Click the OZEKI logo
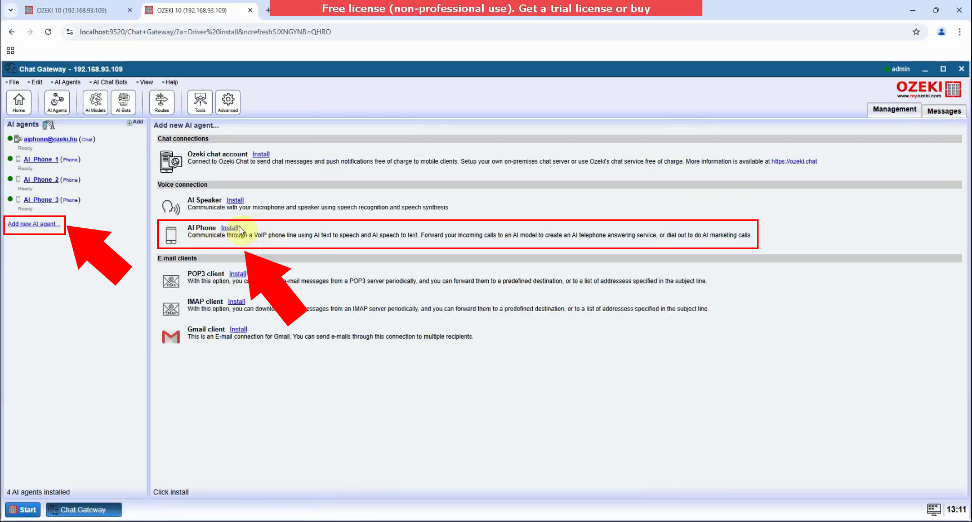The height and width of the screenshot is (522, 972). pos(929,89)
